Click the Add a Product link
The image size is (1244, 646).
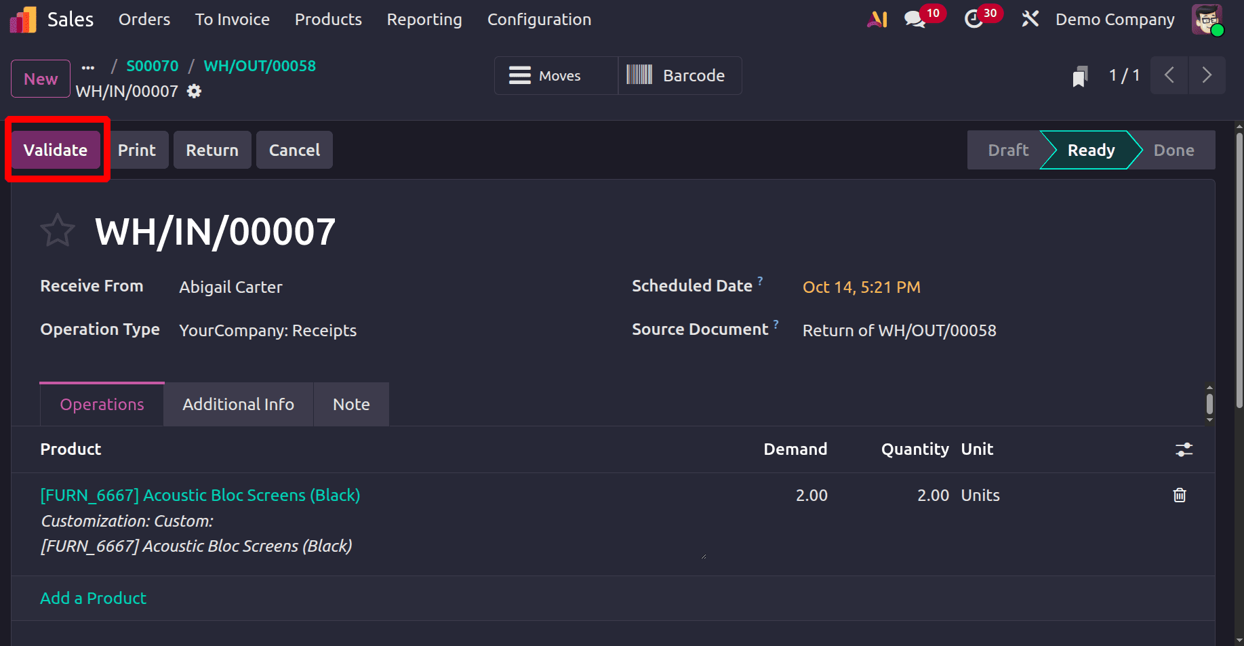[94, 599]
